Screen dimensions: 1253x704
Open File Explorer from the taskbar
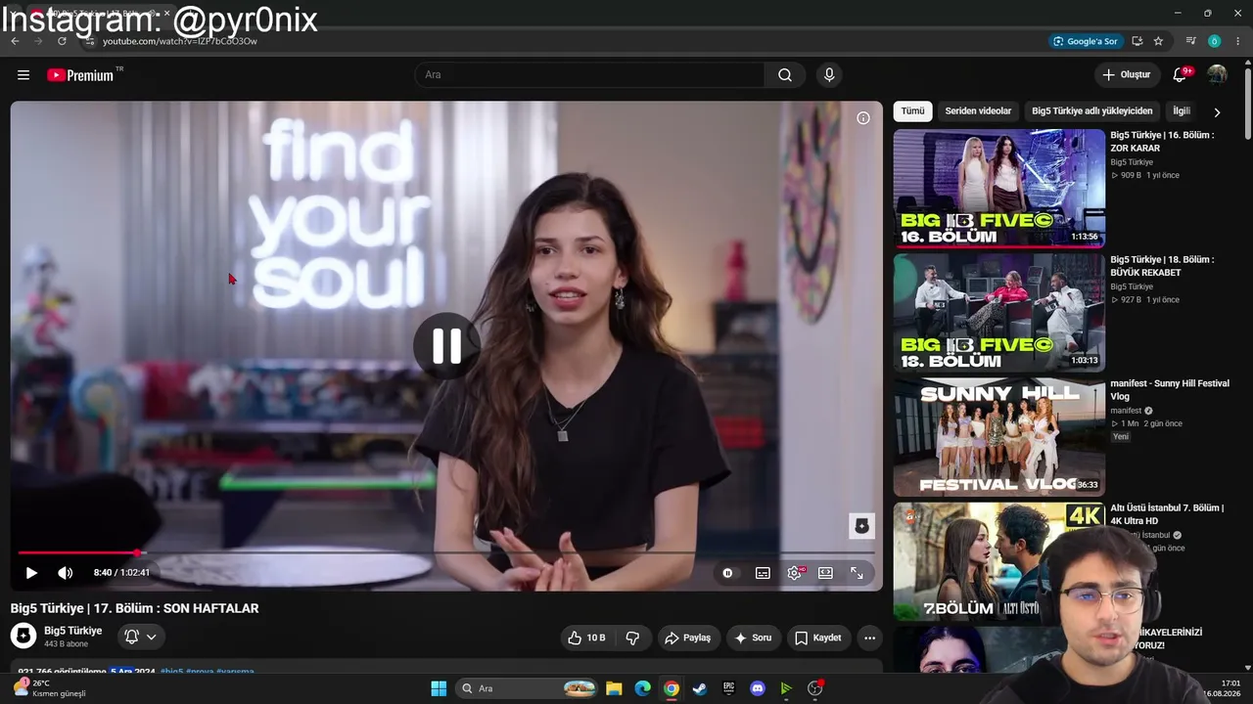(614, 688)
